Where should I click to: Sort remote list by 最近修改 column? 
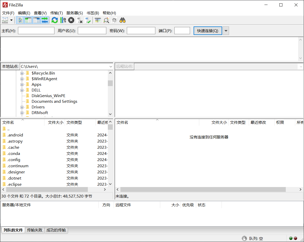tap(262, 123)
